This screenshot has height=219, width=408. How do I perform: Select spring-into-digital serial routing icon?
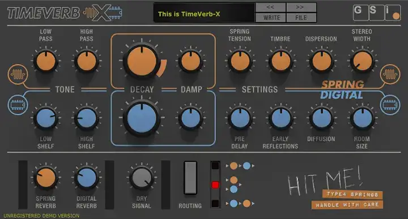[240, 166]
